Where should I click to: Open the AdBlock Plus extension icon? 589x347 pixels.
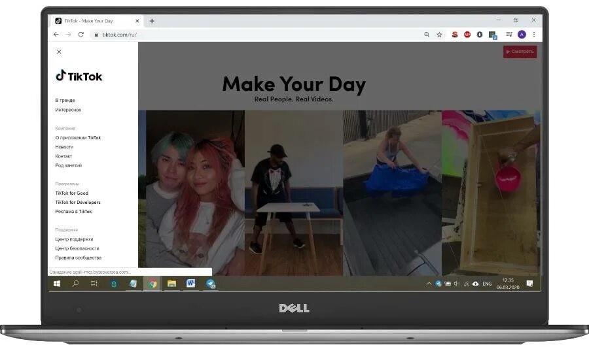(467, 35)
